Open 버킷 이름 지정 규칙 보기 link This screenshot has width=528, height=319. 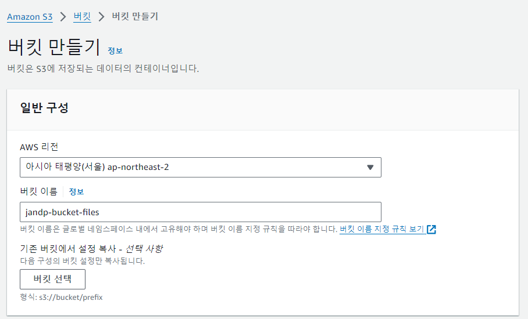coord(382,229)
